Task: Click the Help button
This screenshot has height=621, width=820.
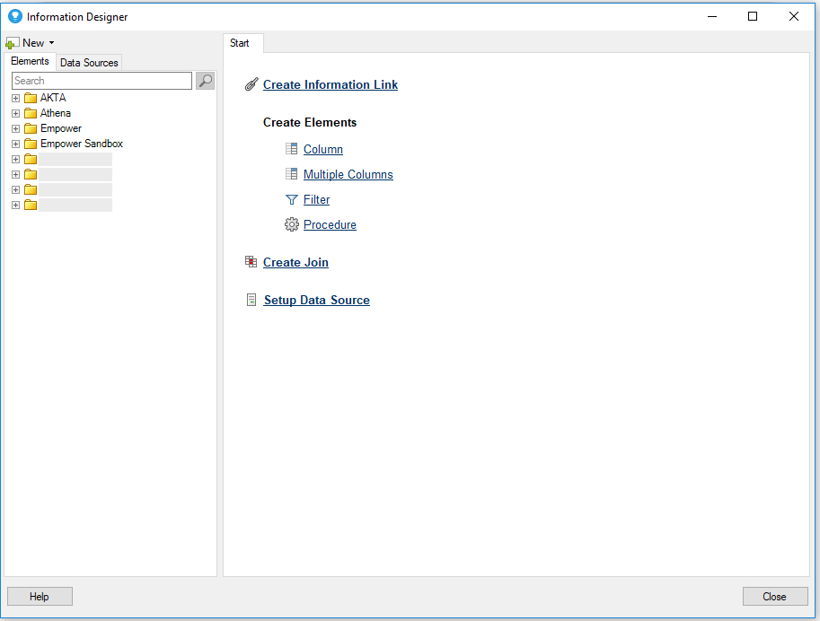Action: tap(40, 597)
